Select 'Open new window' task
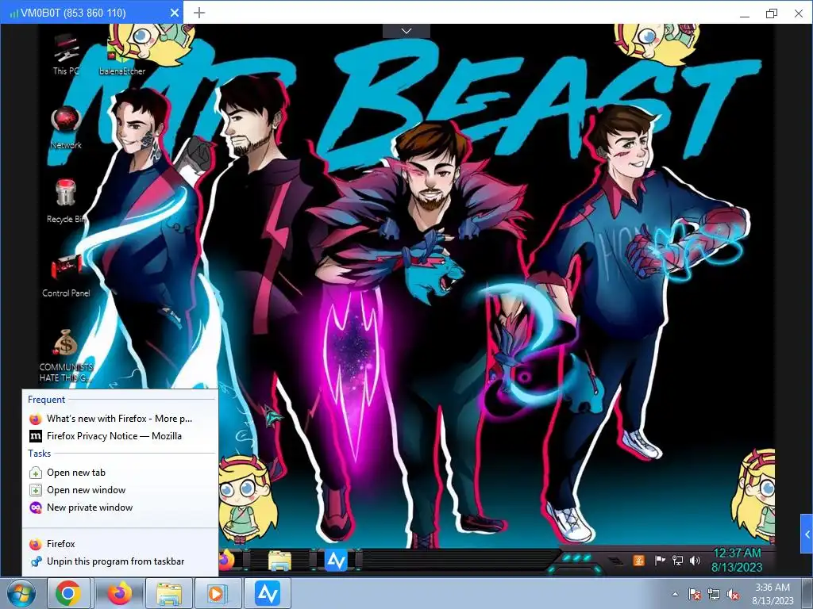Viewport: 813px width, 609px height. [119, 490]
